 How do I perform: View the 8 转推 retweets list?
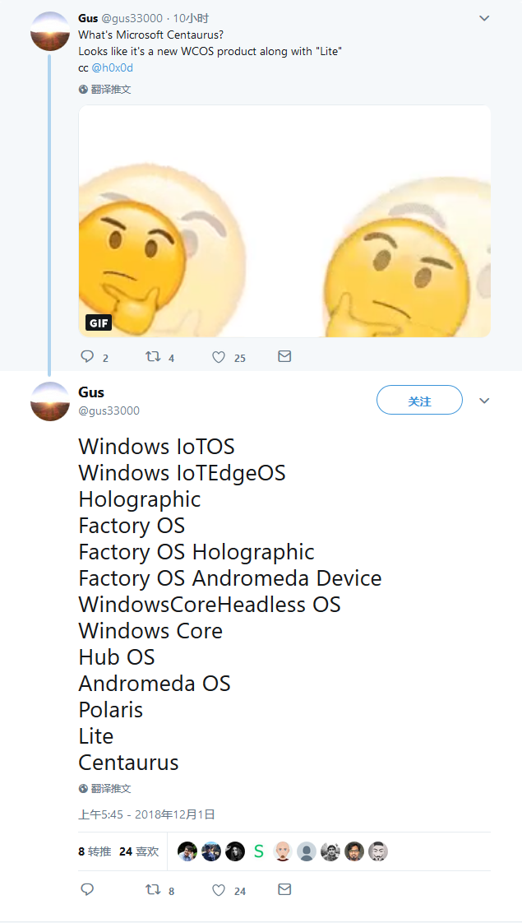(x=95, y=851)
